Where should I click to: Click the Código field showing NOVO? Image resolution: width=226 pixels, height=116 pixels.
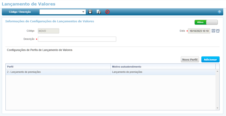(48, 31)
